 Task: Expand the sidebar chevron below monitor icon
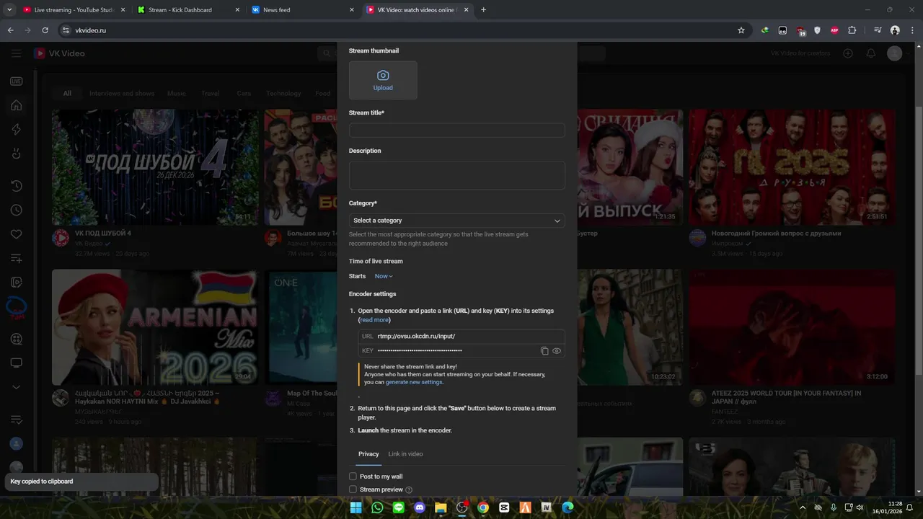tap(16, 387)
